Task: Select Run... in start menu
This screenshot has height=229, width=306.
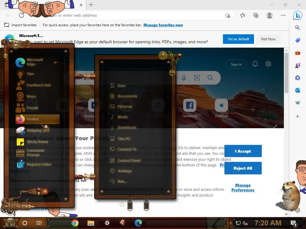Action: click(119, 182)
